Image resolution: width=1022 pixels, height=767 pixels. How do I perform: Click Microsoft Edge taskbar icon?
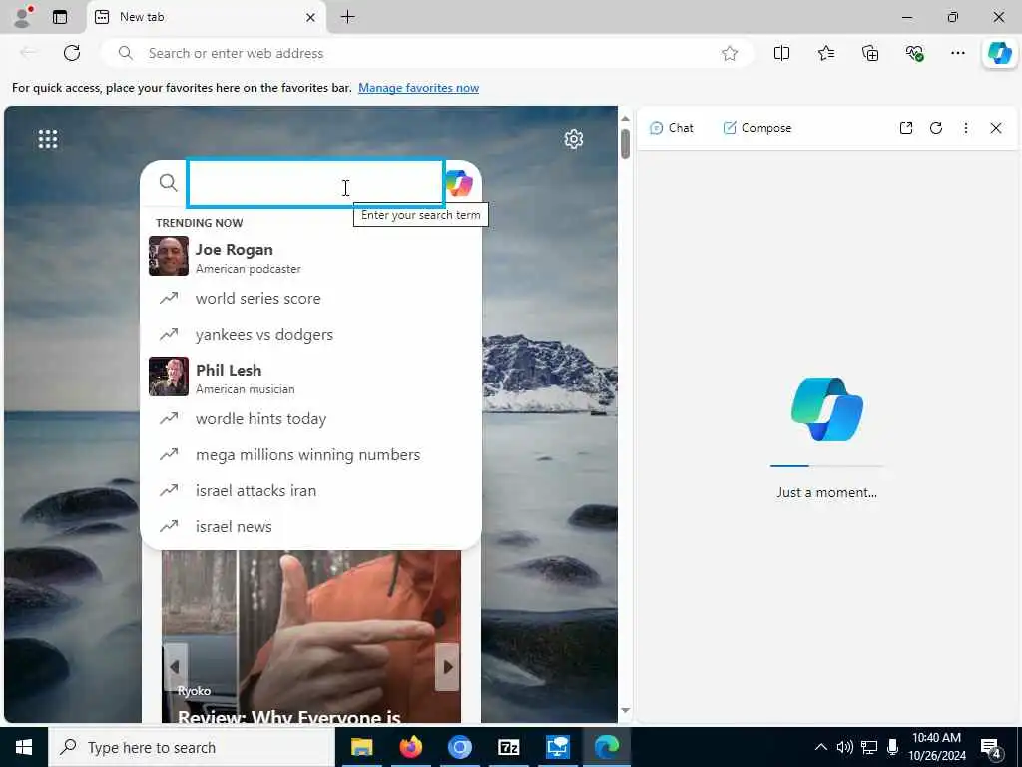coord(607,747)
